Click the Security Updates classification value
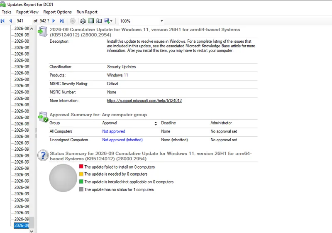 (x=121, y=67)
